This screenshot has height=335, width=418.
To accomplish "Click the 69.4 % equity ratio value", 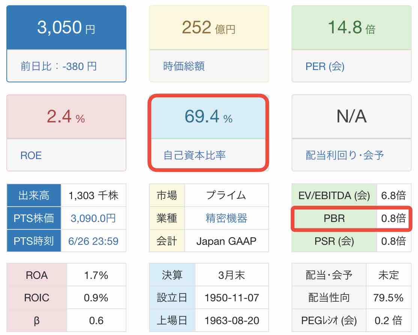I will click(x=208, y=117).
